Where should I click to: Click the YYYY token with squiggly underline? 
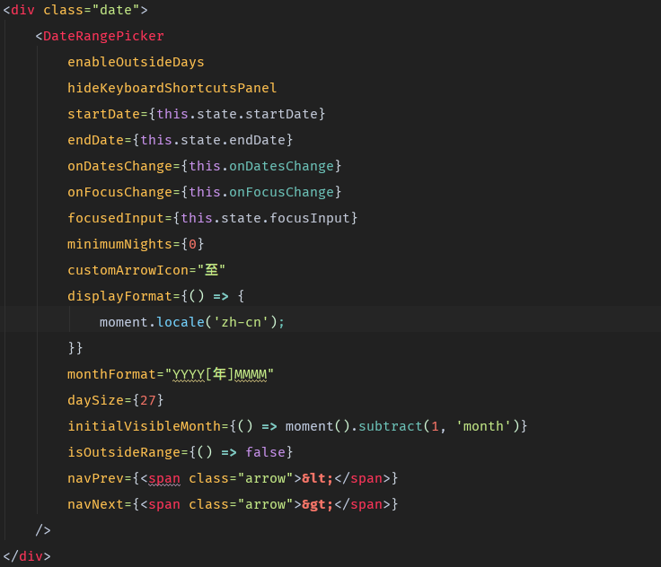[189, 374]
